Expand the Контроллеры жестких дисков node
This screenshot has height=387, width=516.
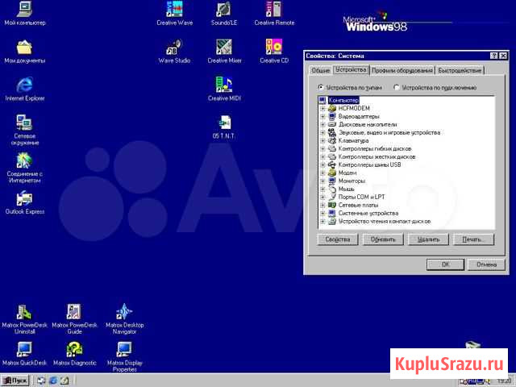(x=322, y=156)
